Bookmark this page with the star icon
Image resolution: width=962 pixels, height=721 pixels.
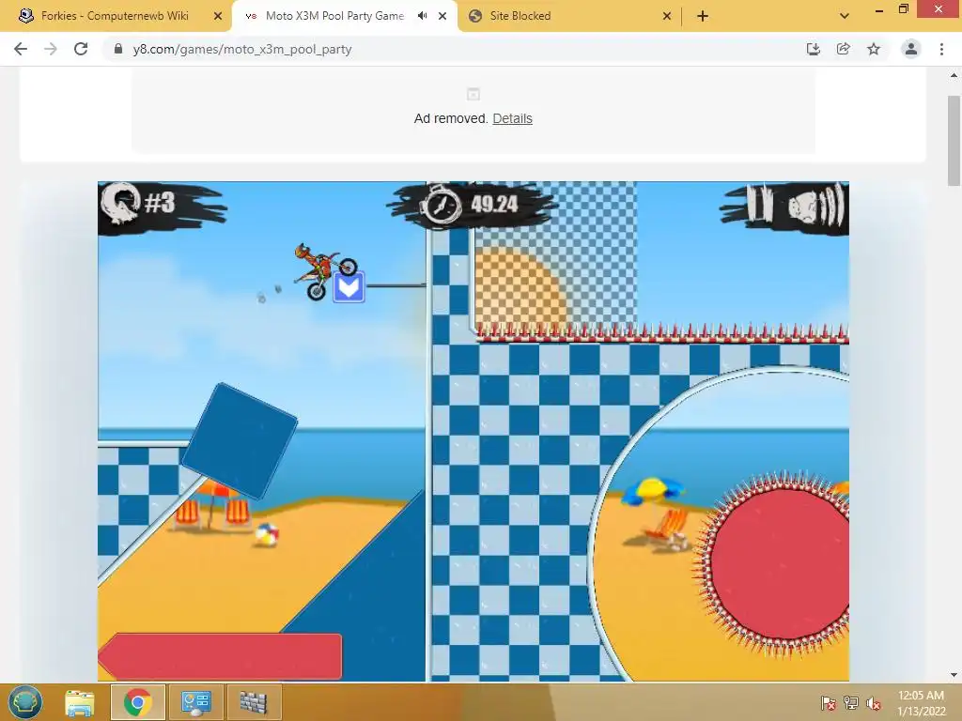click(874, 49)
